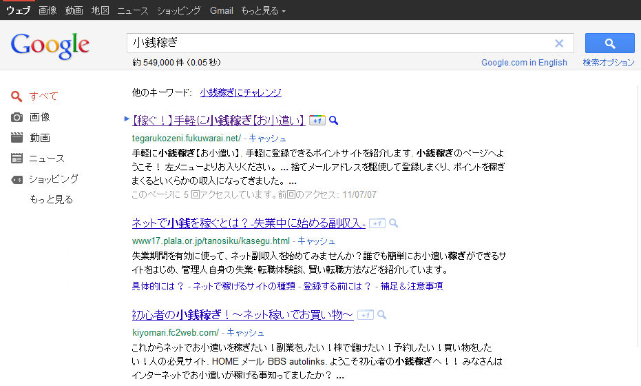This screenshot has width=641, height=386.
Task: Open キャッシュ link for tegarukozeni.fukuwarai.net
Action: pyautogui.click(x=267, y=139)
